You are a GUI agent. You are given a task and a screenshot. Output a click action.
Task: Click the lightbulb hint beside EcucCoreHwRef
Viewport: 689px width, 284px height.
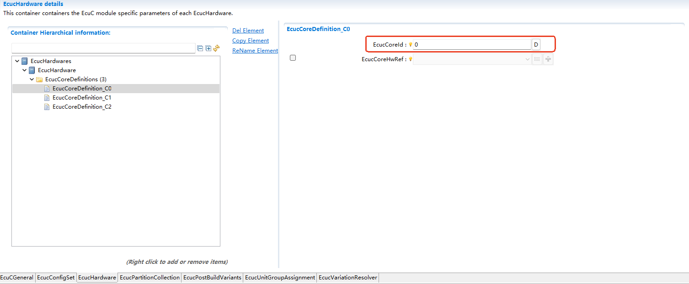[410, 59]
